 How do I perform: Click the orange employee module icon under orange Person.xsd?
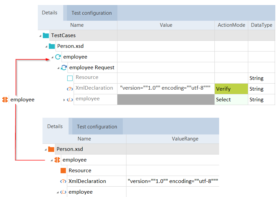[57, 160]
